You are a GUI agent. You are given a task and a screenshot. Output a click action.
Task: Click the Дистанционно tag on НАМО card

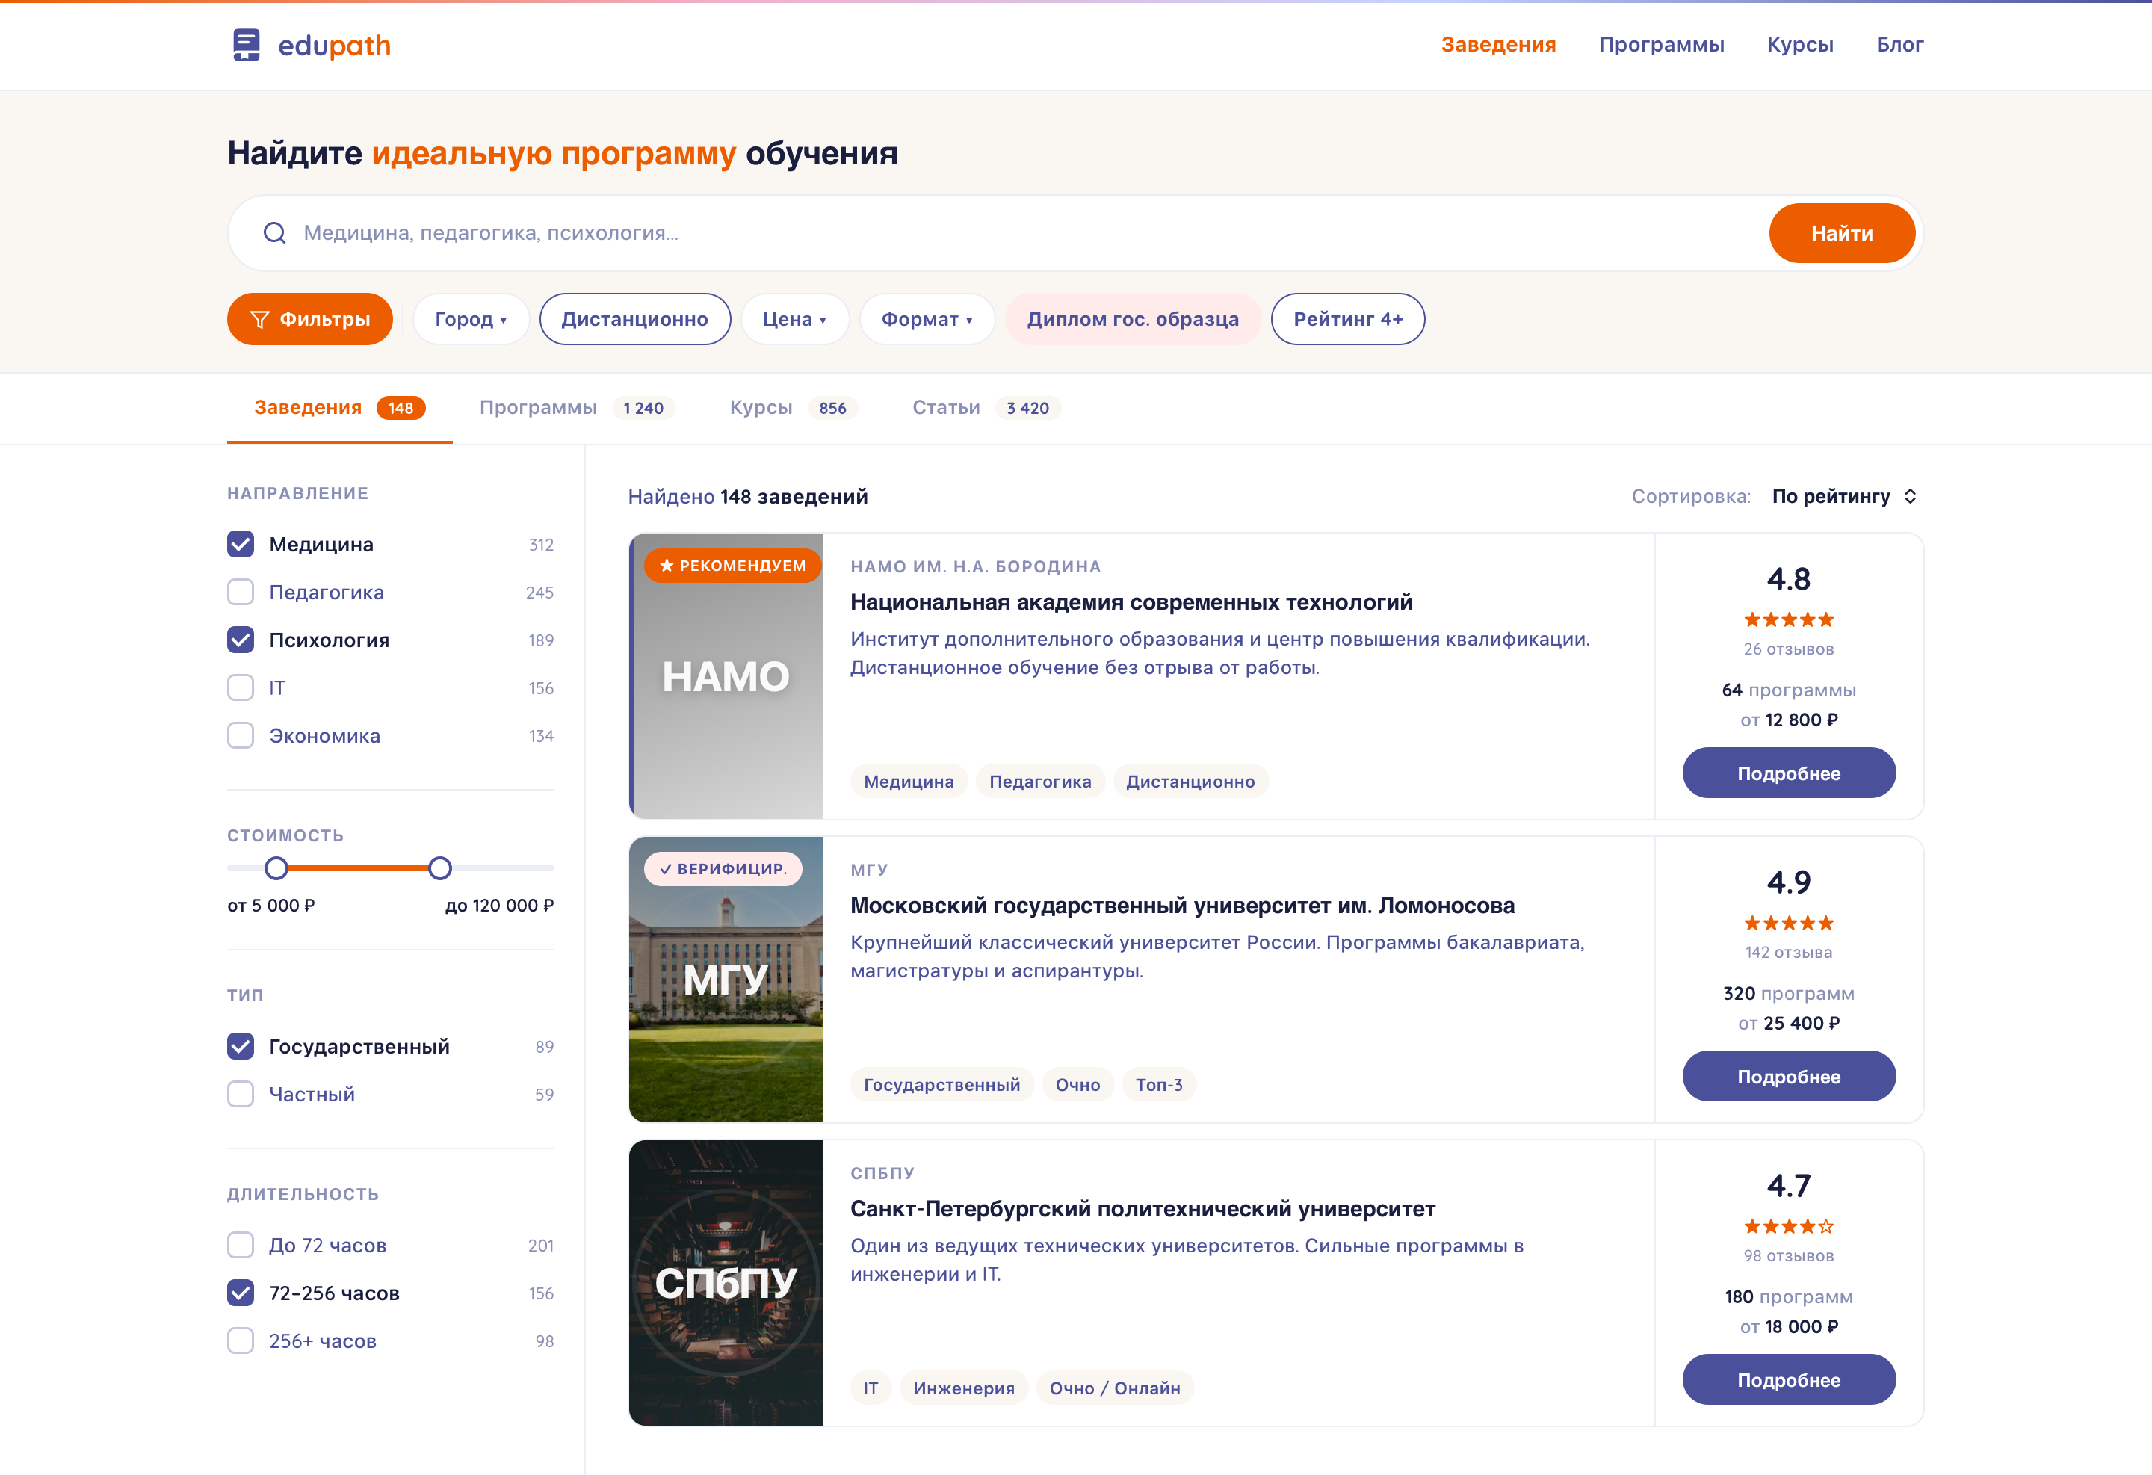1190,782
